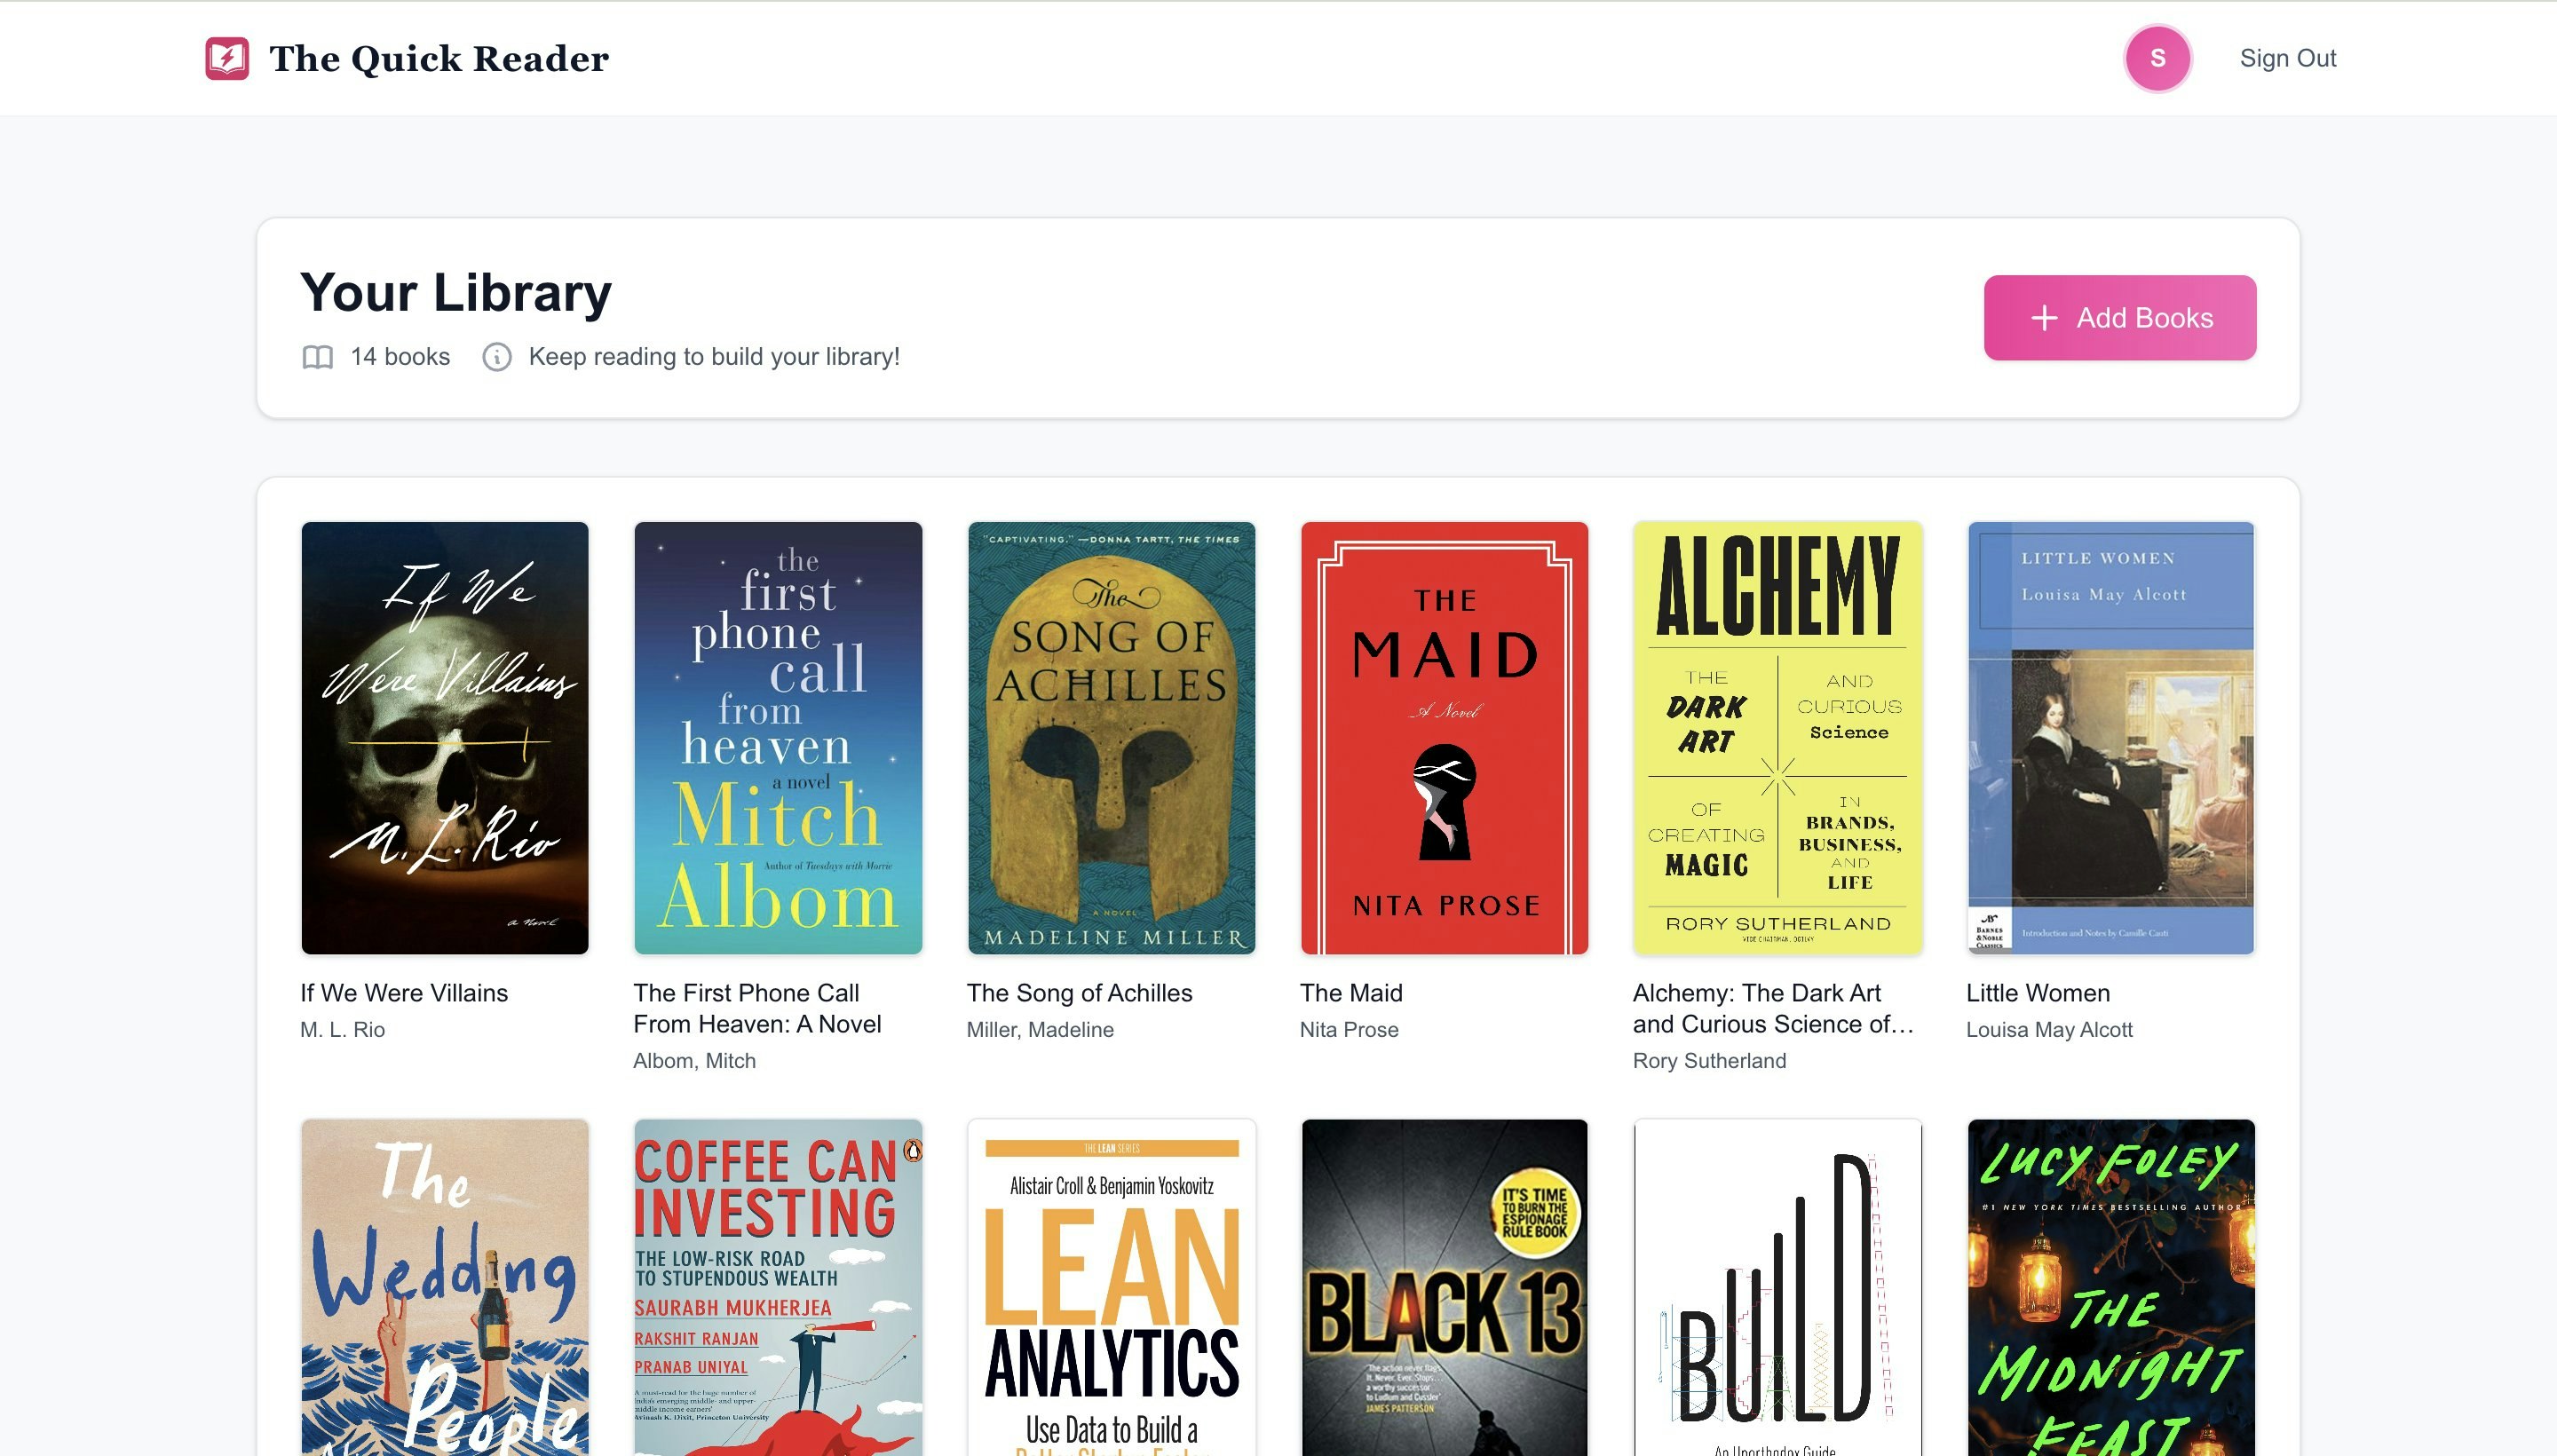Select the yellow Alchemy book cover

[x=1777, y=738]
